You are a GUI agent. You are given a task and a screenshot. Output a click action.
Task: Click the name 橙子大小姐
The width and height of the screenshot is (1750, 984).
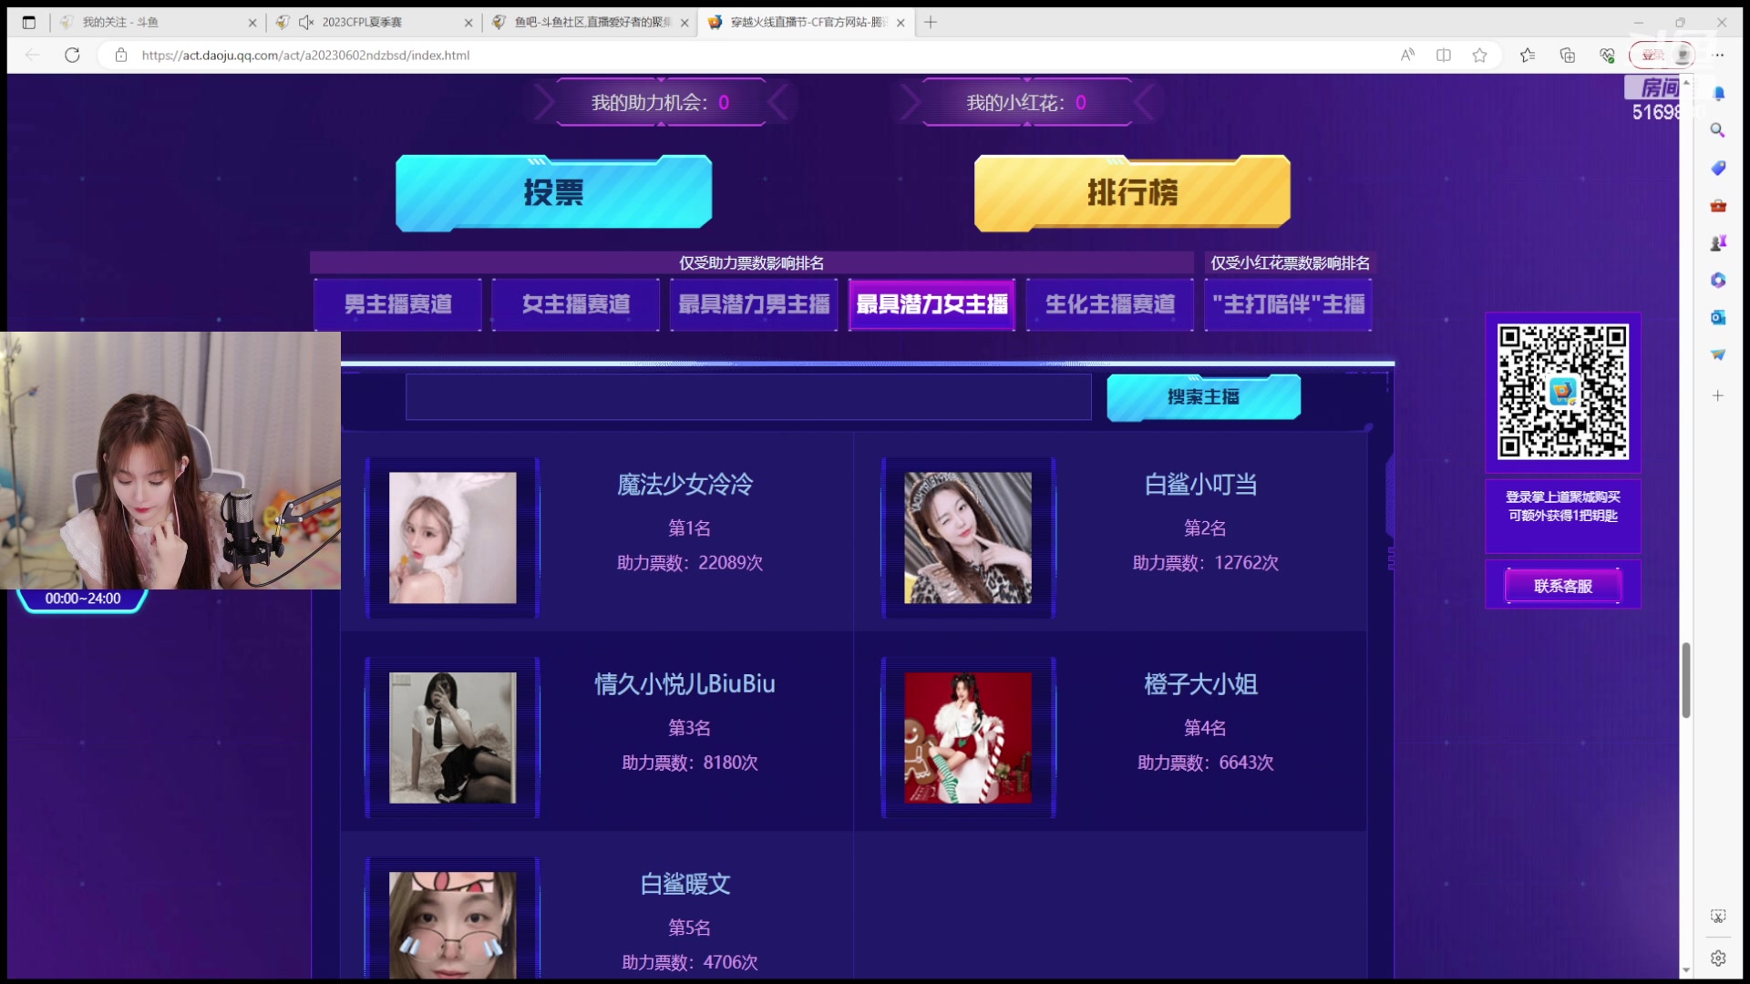[x=1200, y=684]
